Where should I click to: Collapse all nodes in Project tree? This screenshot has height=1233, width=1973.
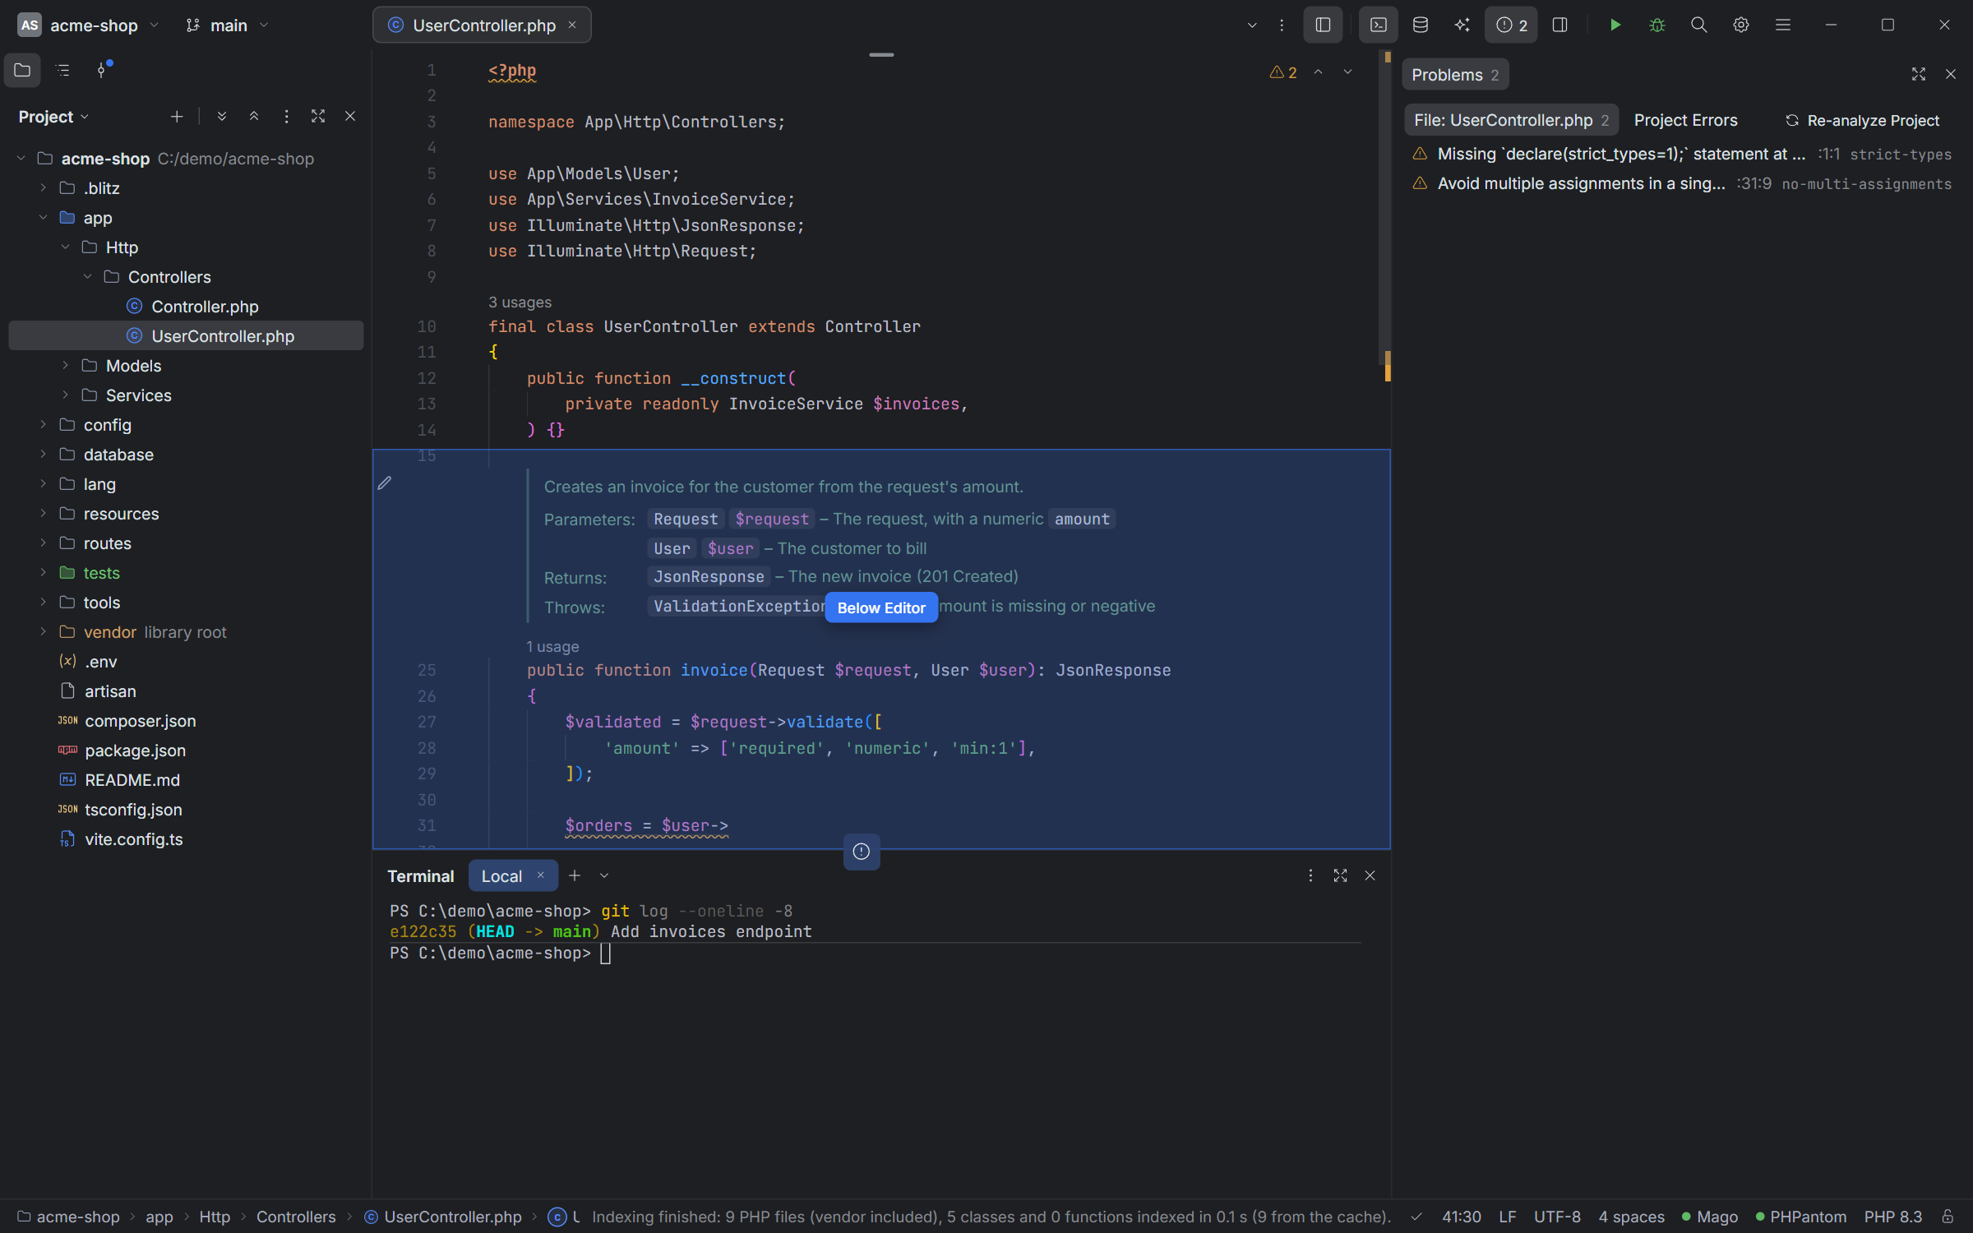pos(254,117)
